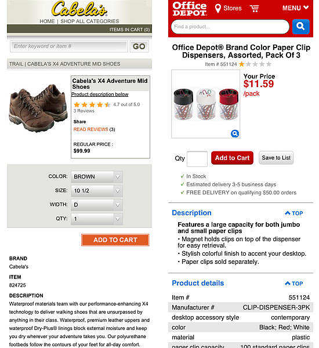Go to Shop All Categories
The width and height of the screenshot is (319, 348).
point(90,21)
